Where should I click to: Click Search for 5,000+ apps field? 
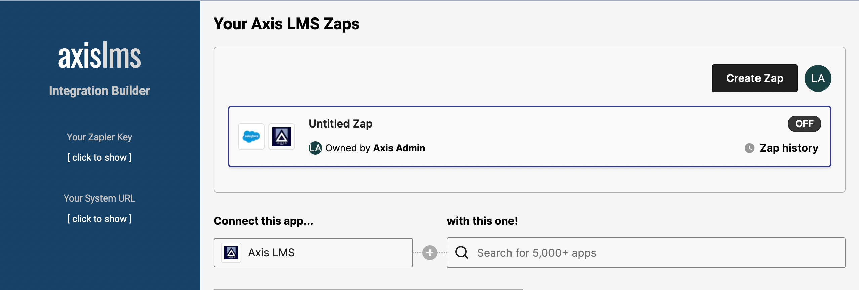click(646, 253)
